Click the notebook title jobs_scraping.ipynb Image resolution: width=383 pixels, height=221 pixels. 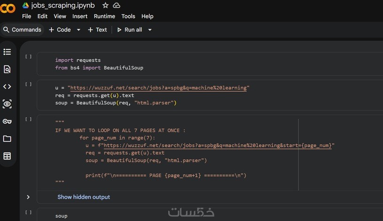coord(63,5)
